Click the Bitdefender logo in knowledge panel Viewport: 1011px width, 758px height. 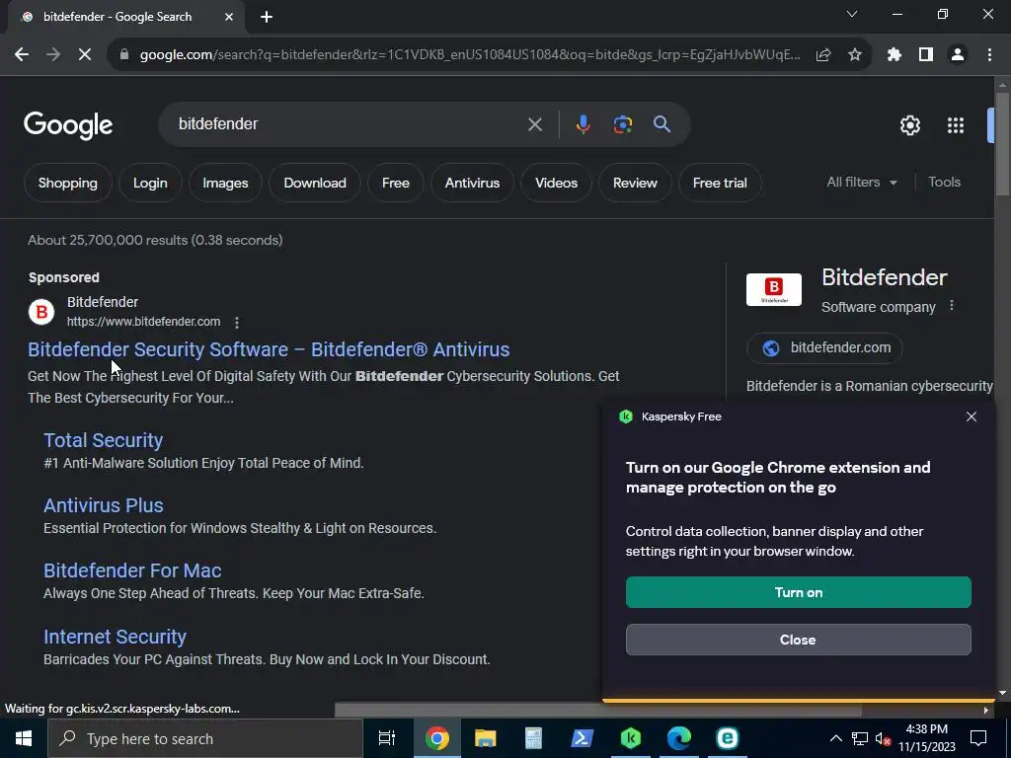[x=774, y=289]
